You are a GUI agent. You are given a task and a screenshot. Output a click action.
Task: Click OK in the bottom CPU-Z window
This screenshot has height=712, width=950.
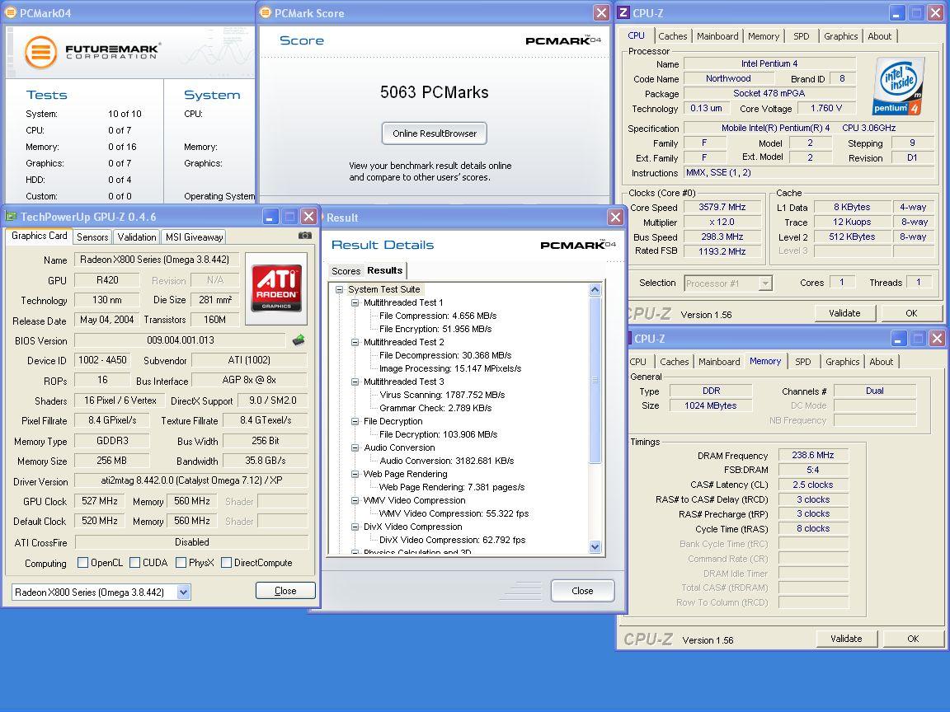coord(913,639)
